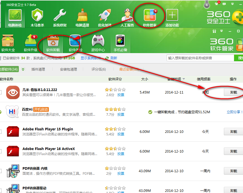Click 开机启动 tag on 百度Hi
The height and width of the screenshot is (193, 243).
point(41,110)
